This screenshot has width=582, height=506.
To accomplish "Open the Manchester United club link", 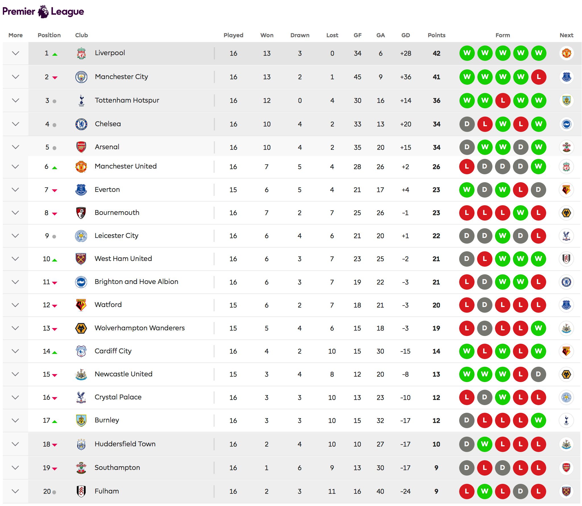I will [x=125, y=166].
